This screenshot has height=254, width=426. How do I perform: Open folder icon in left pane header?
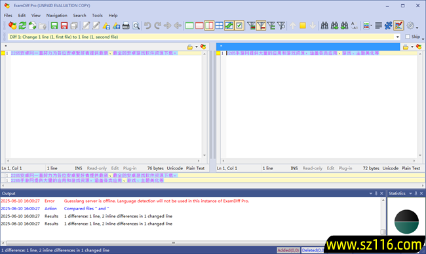coord(190,47)
